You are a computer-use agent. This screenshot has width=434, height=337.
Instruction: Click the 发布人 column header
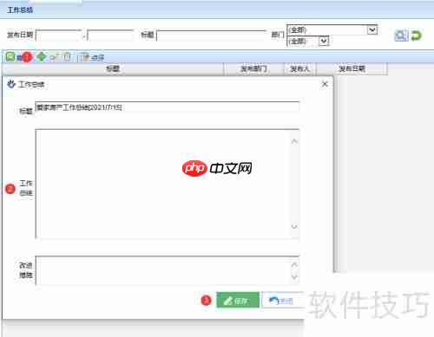tap(299, 68)
